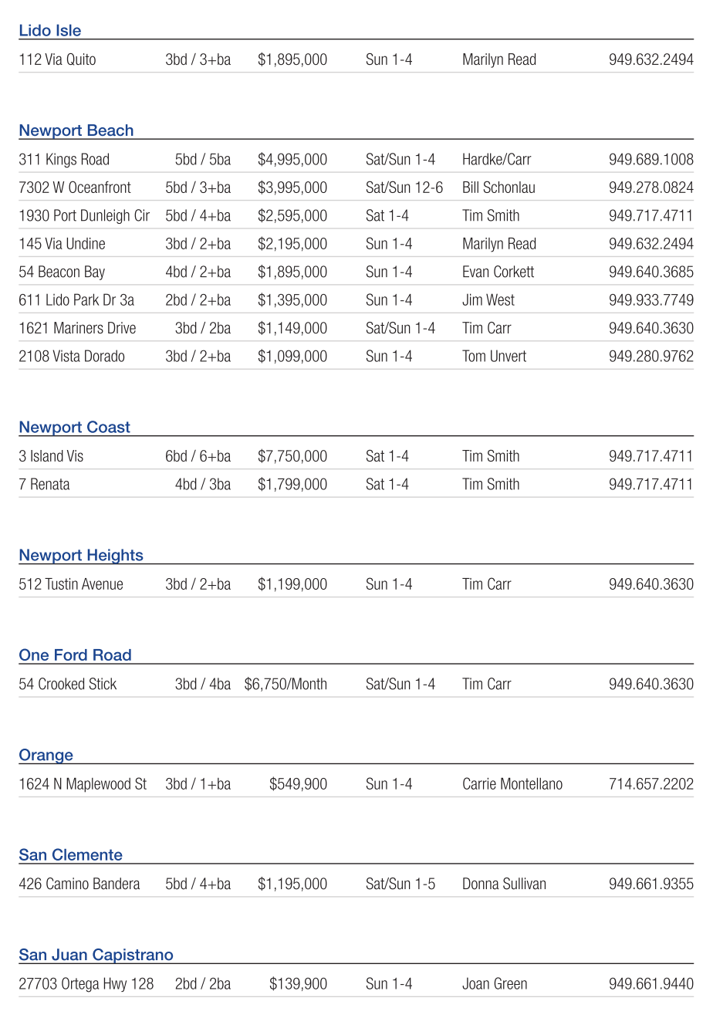Click the Orange section heading

pos(46,755)
